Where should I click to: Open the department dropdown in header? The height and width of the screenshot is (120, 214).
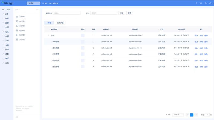point(33,3)
